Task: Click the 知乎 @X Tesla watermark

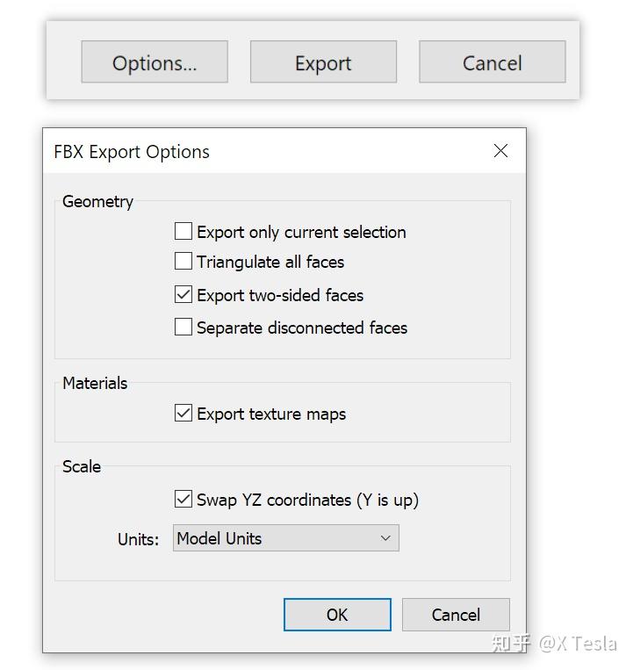Action: point(554,644)
